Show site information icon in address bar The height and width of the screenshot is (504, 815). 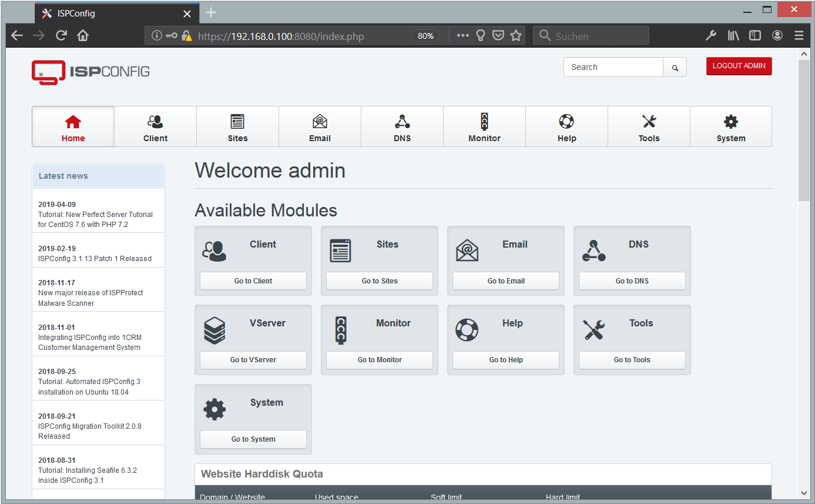(156, 36)
